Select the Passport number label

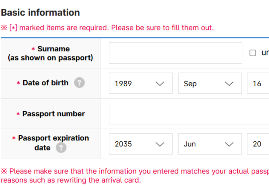click(54, 114)
